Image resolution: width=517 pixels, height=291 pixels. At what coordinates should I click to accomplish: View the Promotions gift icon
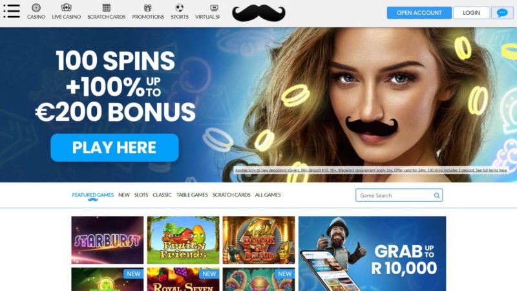148,8
